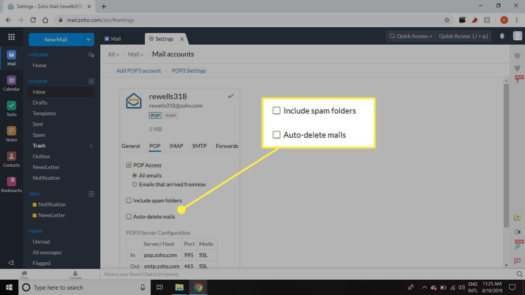Image resolution: width=525 pixels, height=295 pixels.
Task: Open the chat bubble icon in right rail
Action: pos(517,261)
